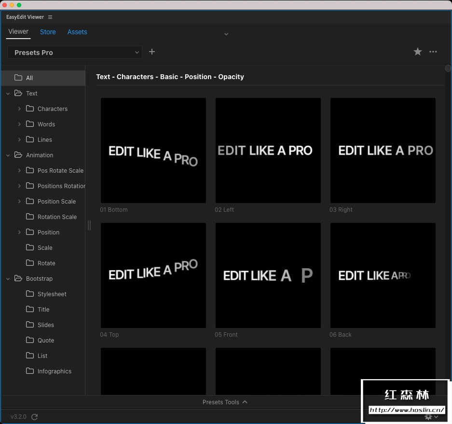The width and height of the screenshot is (452, 424).
Task: Collapse the Bootstrap folder chevron
Action: [8, 279]
